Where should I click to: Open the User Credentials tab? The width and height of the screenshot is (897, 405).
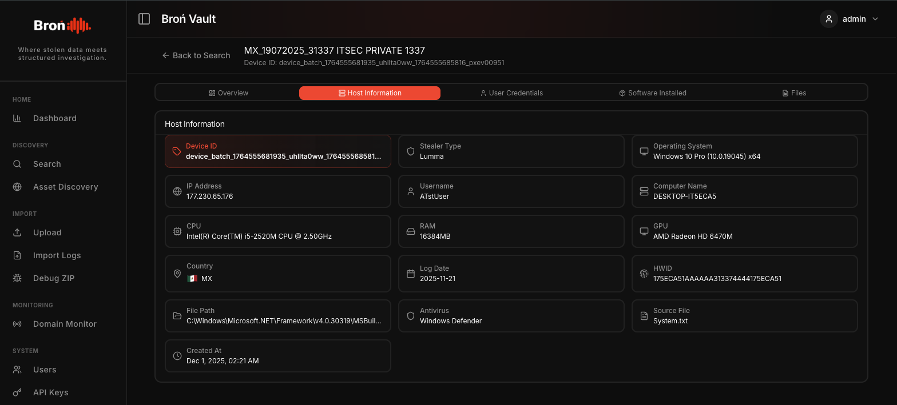[511, 93]
